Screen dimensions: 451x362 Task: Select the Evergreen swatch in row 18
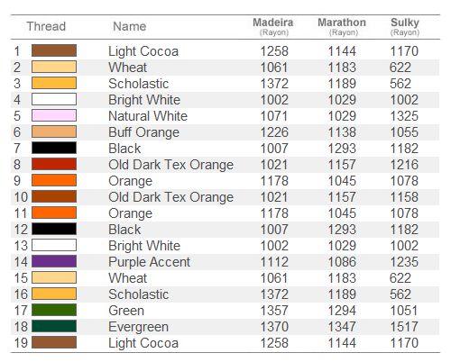(54, 326)
